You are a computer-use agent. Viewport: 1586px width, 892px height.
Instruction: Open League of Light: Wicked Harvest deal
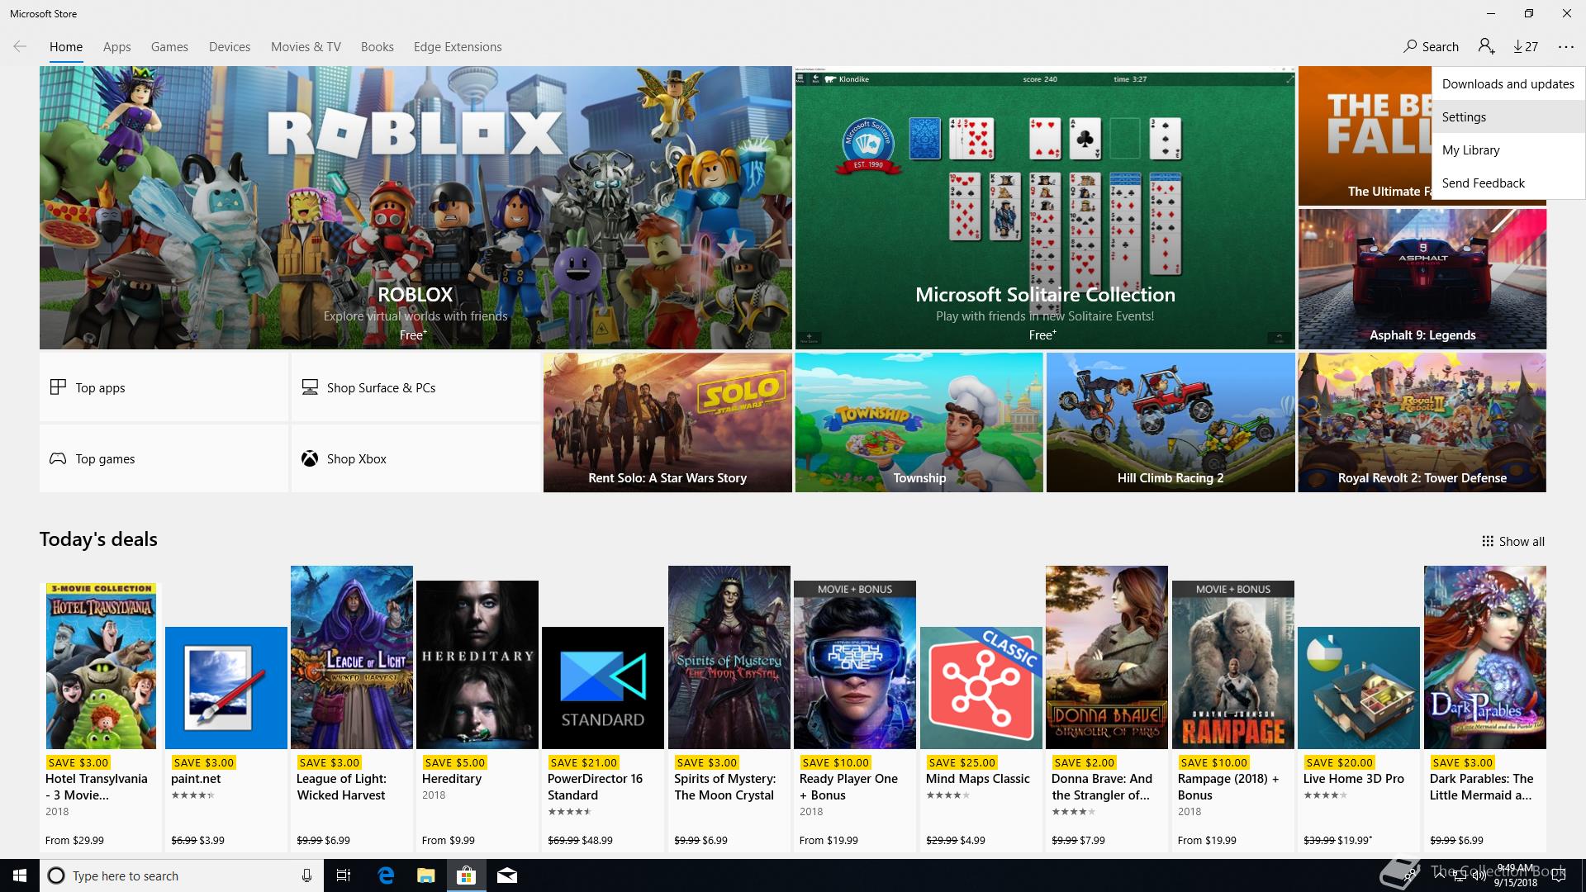pyautogui.click(x=352, y=709)
